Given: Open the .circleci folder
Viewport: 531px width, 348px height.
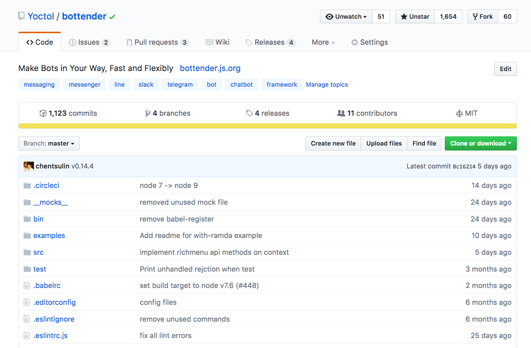Looking at the screenshot, I should (x=46, y=185).
